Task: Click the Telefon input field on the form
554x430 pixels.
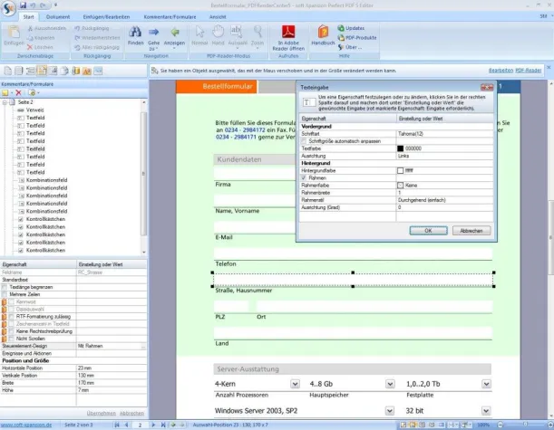Action: click(353, 253)
